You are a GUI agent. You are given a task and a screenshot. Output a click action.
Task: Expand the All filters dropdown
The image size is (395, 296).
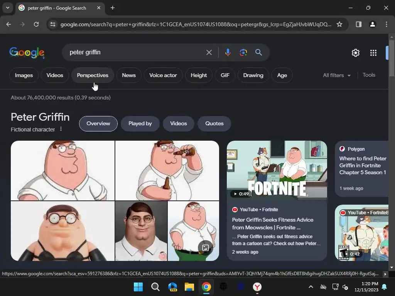coord(336,75)
